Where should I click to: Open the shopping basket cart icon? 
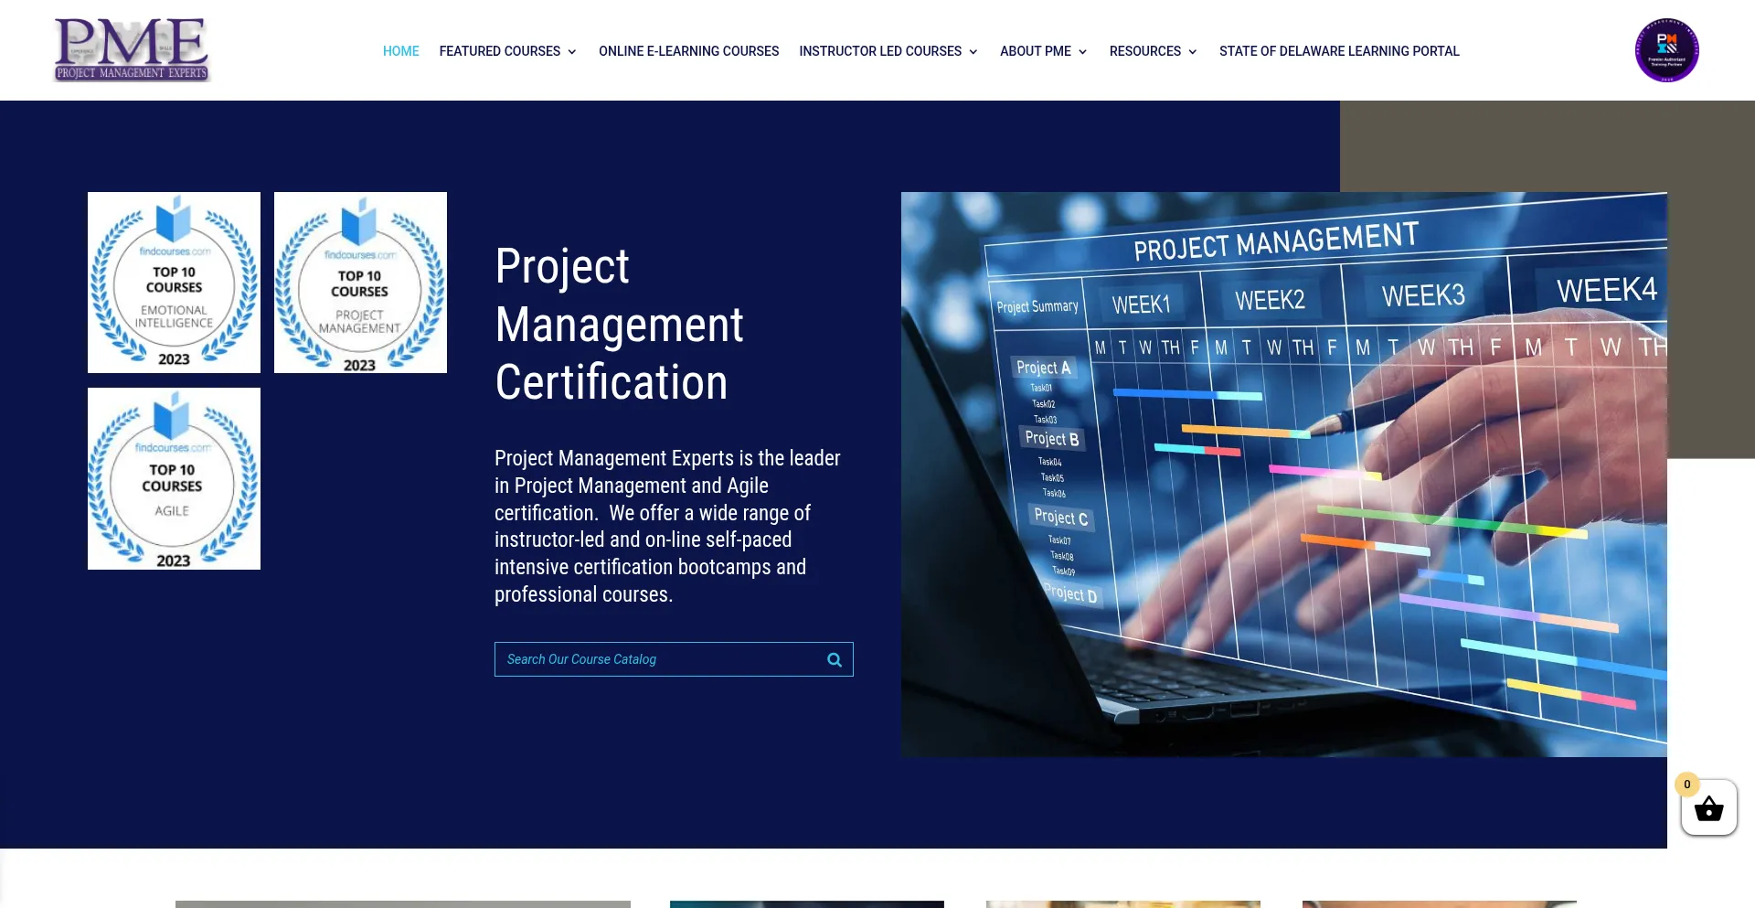pyautogui.click(x=1707, y=809)
